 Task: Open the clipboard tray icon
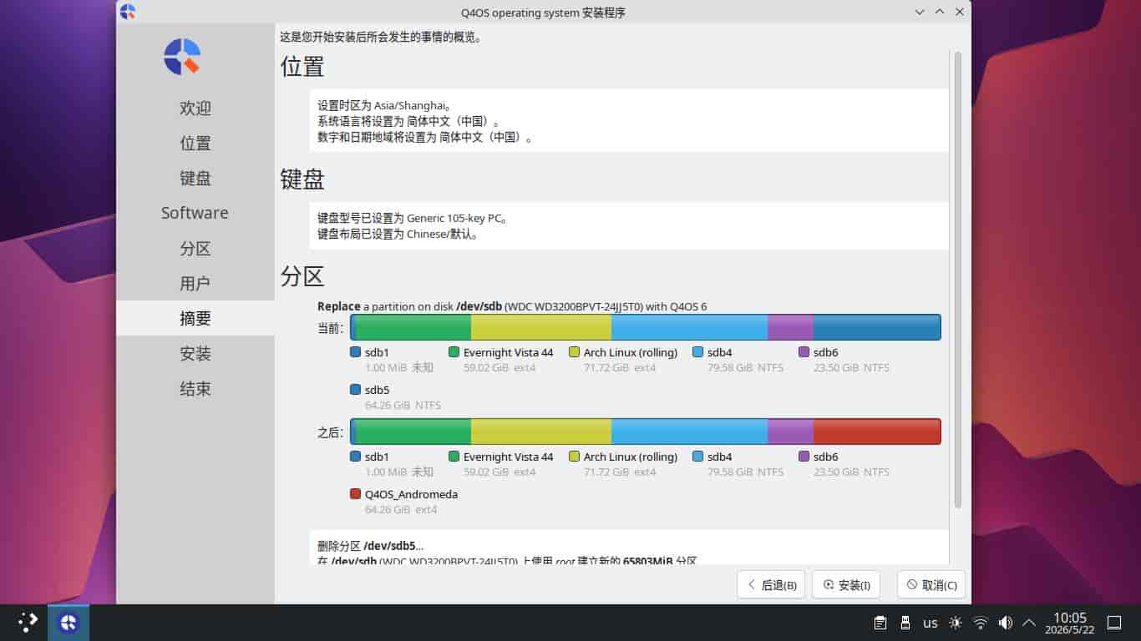tap(880, 623)
